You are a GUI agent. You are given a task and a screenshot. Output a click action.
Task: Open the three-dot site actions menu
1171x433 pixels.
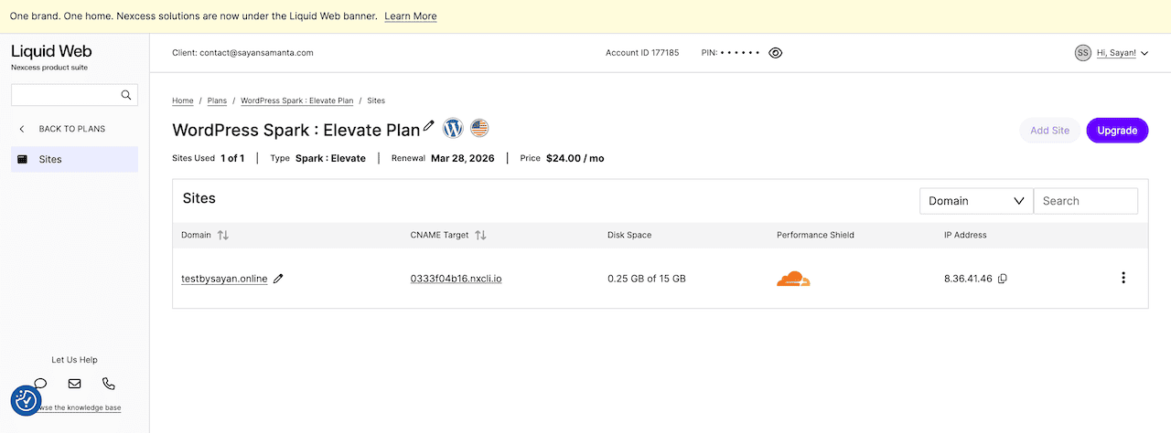pos(1123,278)
